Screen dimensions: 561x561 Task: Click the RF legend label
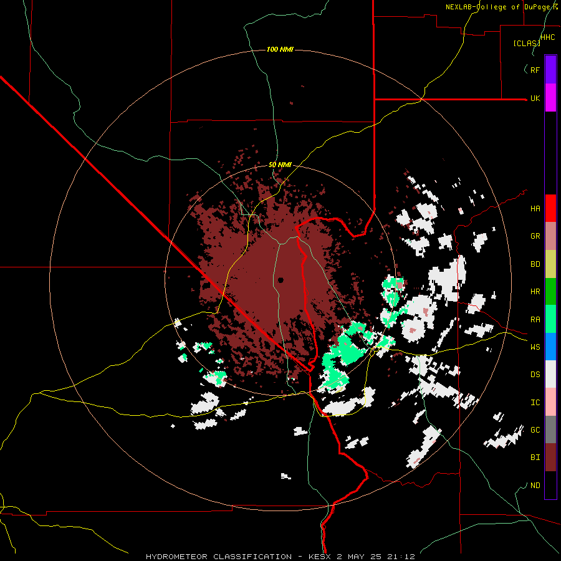(535, 70)
